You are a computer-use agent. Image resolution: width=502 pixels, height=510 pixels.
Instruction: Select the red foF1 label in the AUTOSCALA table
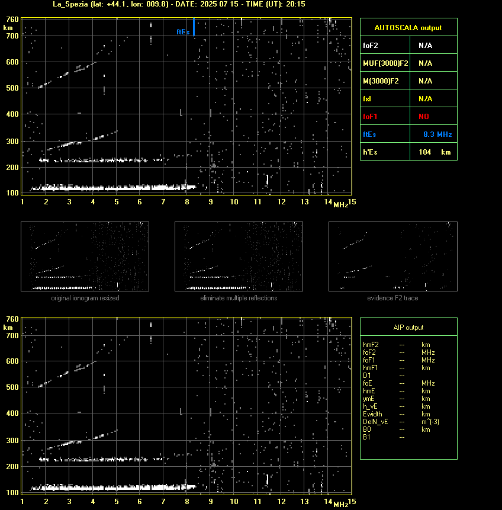[x=370, y=117]
